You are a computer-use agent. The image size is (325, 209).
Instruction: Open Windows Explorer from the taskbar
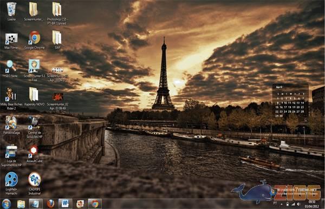[21, 204]
